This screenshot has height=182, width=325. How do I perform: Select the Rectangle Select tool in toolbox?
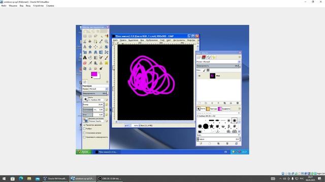click(85, 36)
